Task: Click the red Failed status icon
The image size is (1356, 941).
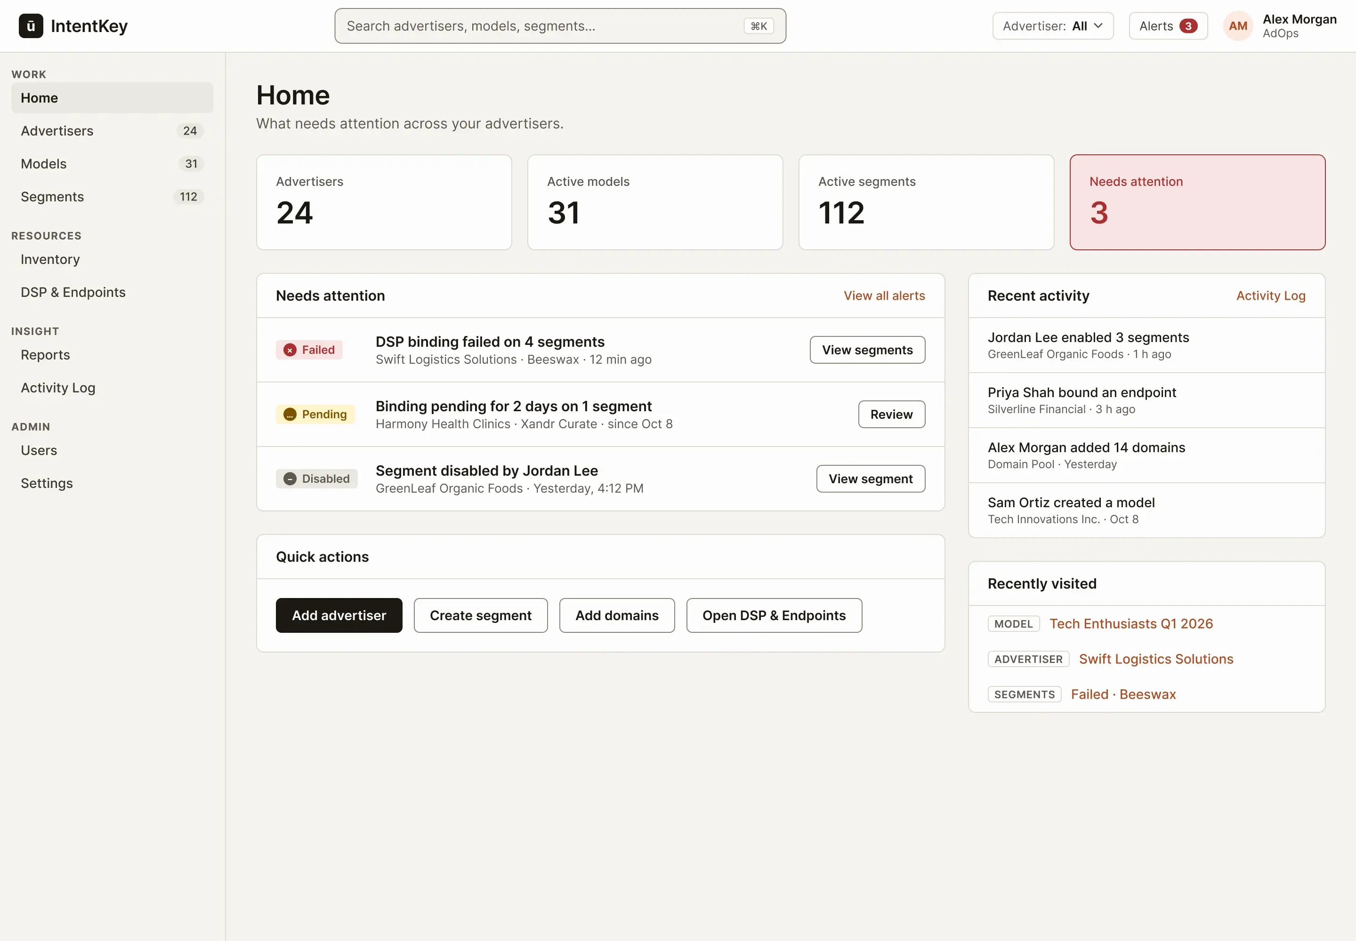Action: [290, 350]
